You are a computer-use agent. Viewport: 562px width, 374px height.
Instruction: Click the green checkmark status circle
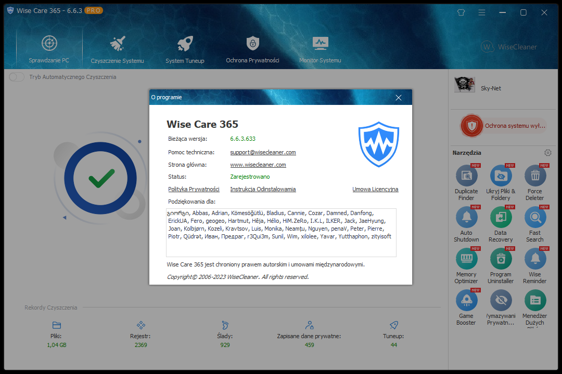click(100, 178)
